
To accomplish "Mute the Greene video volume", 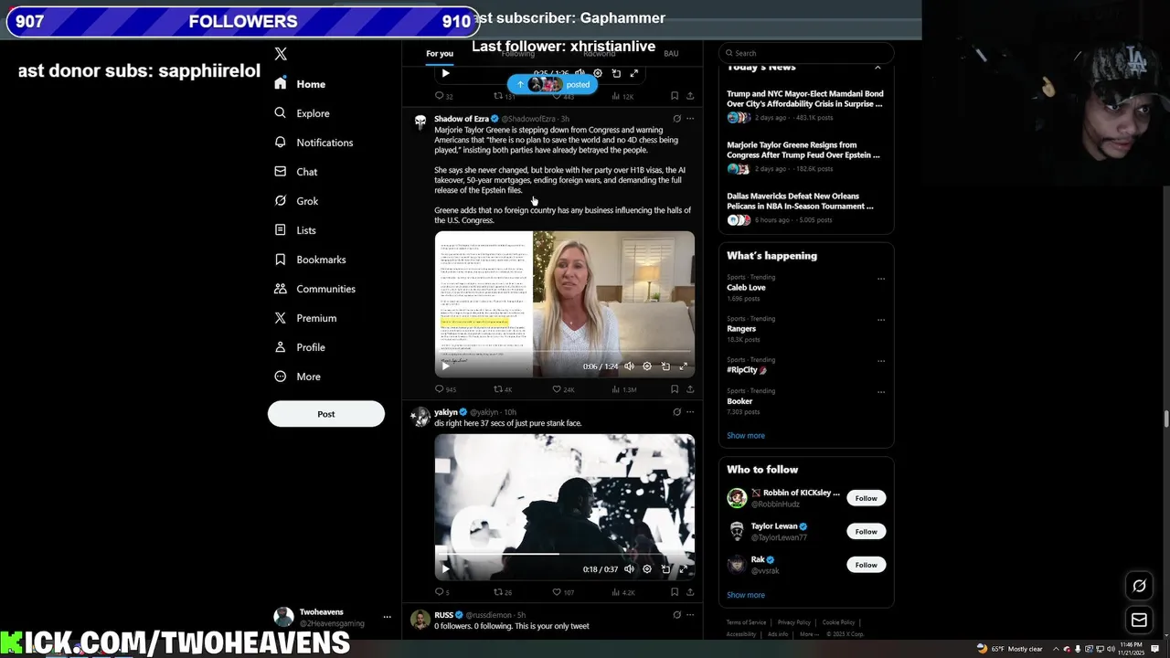I will pyautogui.click(x=629, y=366).
